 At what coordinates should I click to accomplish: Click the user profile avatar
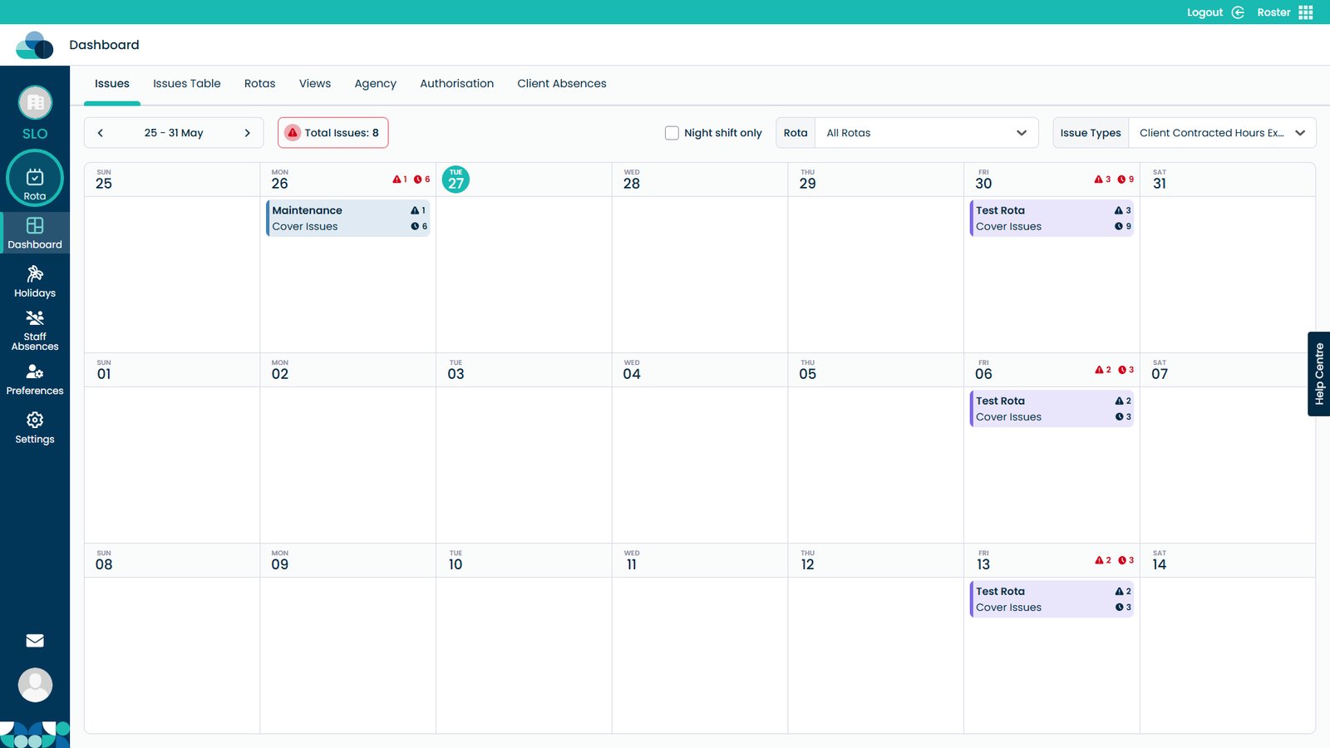[x=35, y=685]
